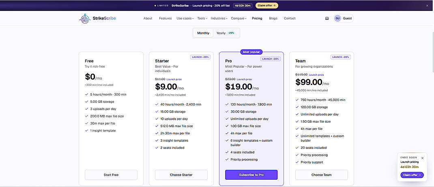The width and height of the screenshot is (434, 187).
Task: Open the Compare dropdown
Action: 238,19
